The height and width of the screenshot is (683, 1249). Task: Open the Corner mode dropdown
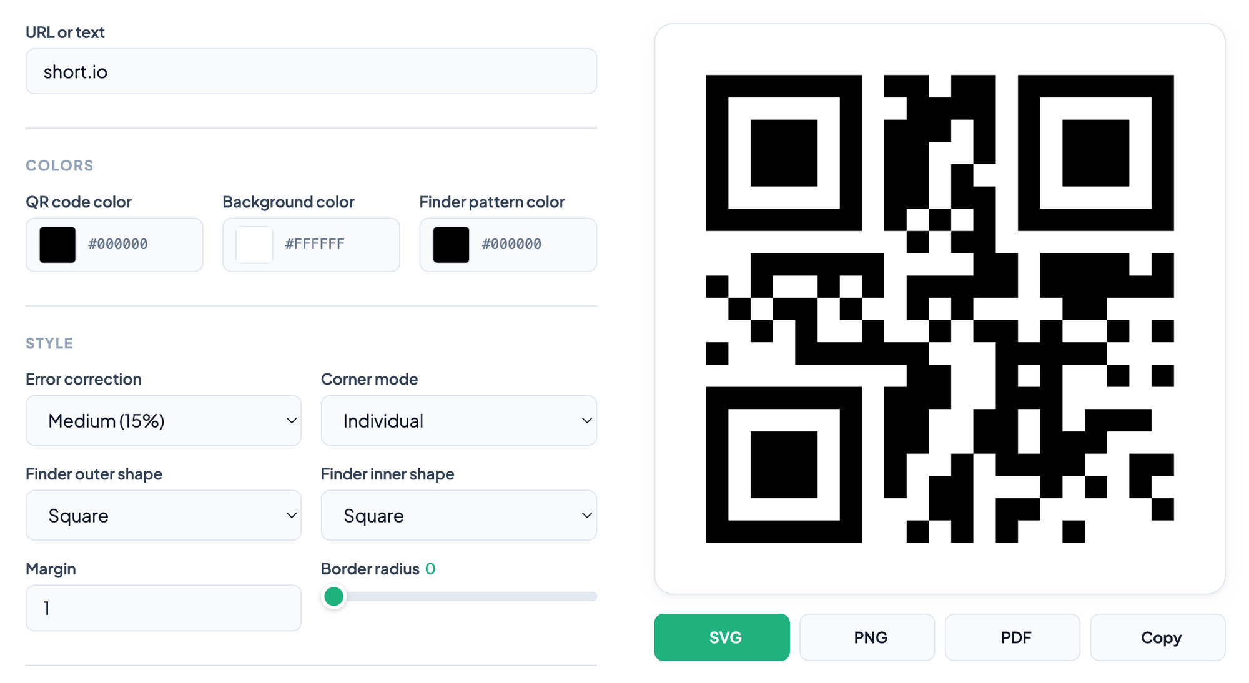(x=458, y=420)
